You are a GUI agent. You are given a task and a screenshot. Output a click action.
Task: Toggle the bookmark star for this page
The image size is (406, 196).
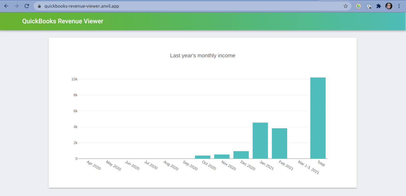tap(345, 5)
